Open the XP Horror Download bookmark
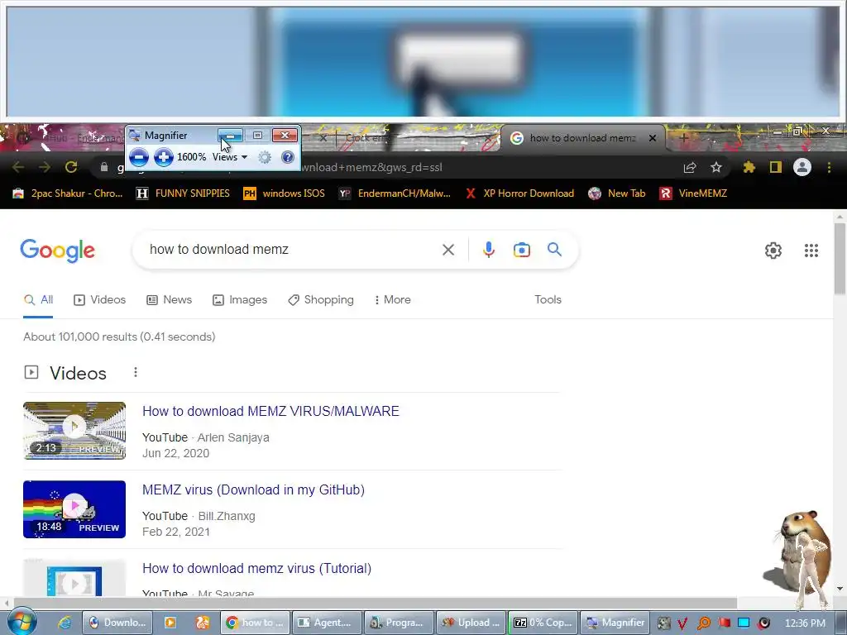 pyautogui.click(x=519, y=193)
